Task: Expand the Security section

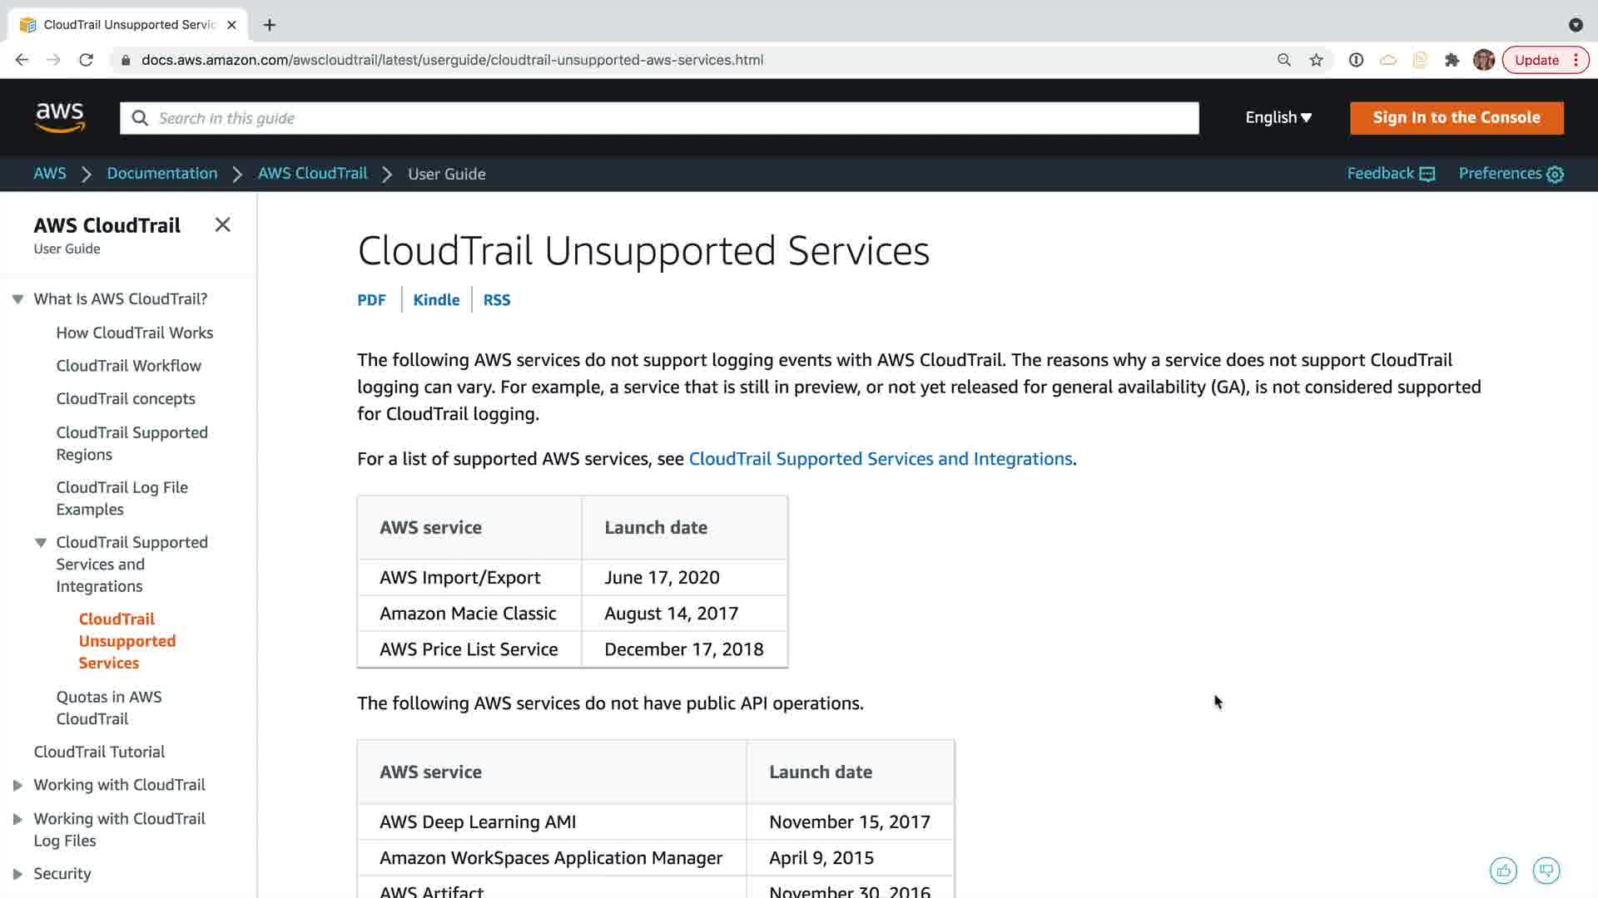Action: click(x=17, y=874)
